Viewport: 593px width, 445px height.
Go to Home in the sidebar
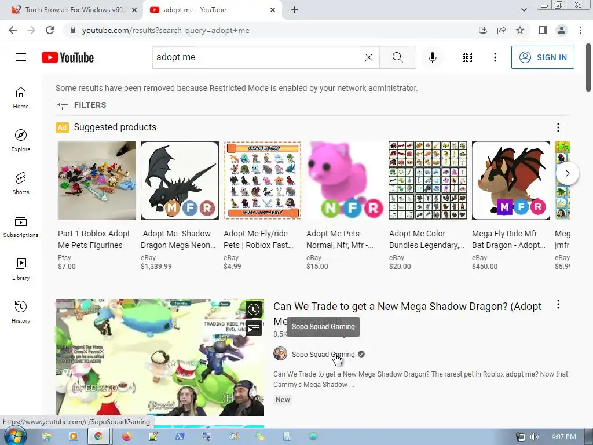(21, 97)
